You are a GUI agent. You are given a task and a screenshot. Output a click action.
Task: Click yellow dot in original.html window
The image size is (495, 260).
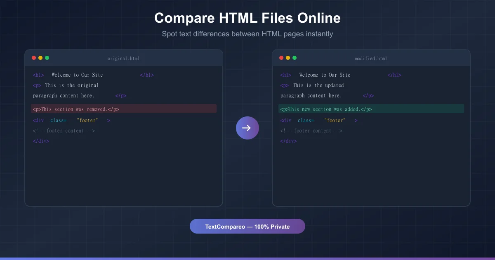(x=40, y=58)
